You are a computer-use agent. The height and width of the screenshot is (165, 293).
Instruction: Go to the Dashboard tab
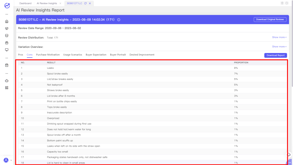pyautogui.click(x=25, y=3)
